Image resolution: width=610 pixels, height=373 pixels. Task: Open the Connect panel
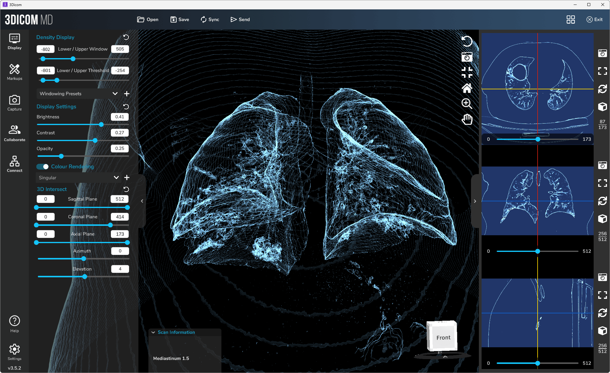[x=15, y=164]
